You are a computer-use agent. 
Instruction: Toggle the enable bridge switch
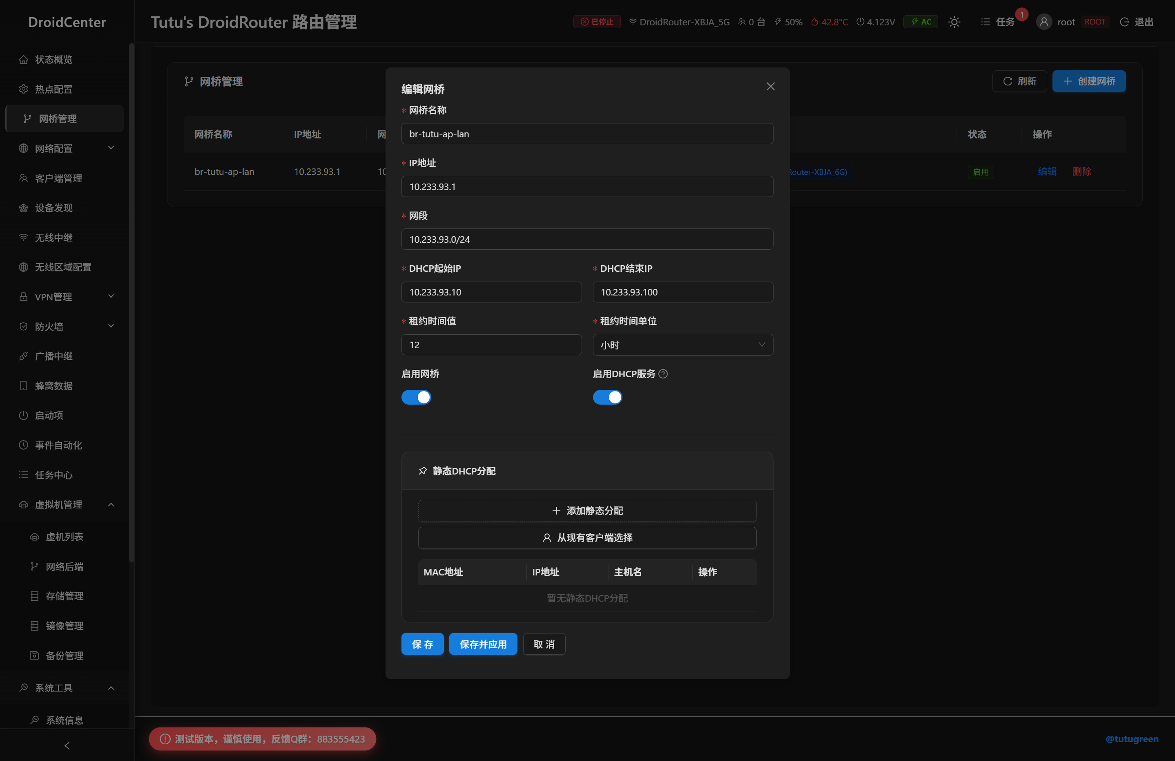pyautogui.click(x=416, y=397)
